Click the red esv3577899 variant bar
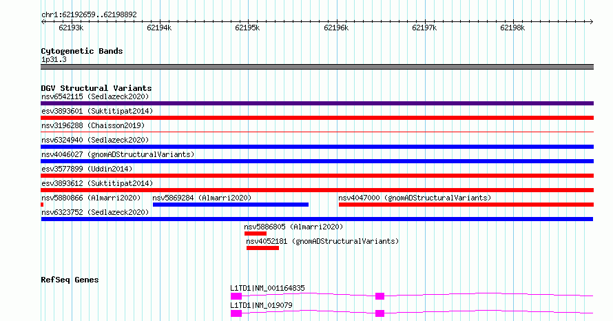The height and width of the screenshot is (321, 613). 317,176
